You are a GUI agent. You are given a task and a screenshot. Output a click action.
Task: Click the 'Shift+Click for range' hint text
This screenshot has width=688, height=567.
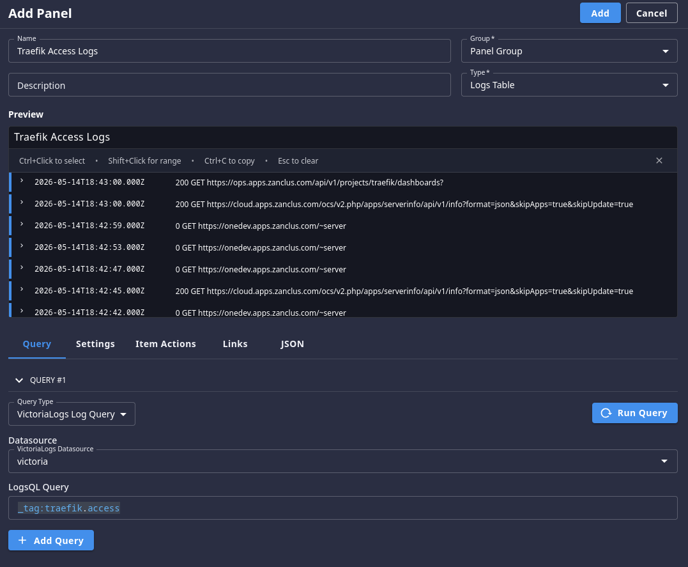[x=144, y=160]
